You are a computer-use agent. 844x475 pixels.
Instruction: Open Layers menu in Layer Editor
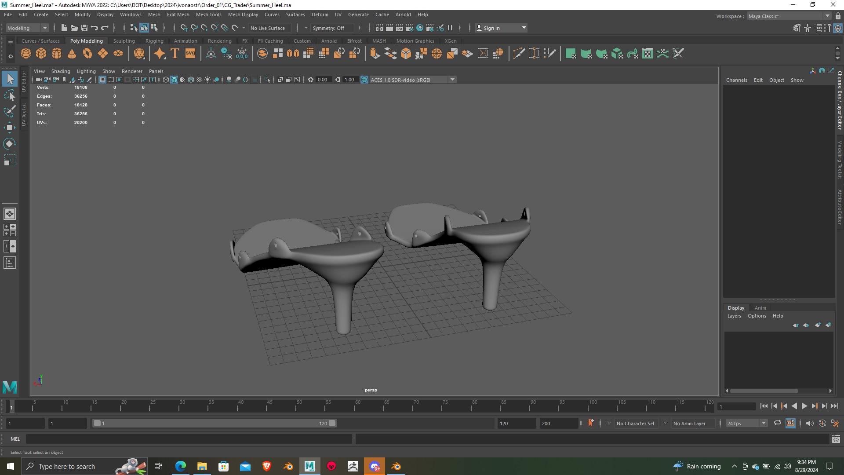[x=734, y=316]
